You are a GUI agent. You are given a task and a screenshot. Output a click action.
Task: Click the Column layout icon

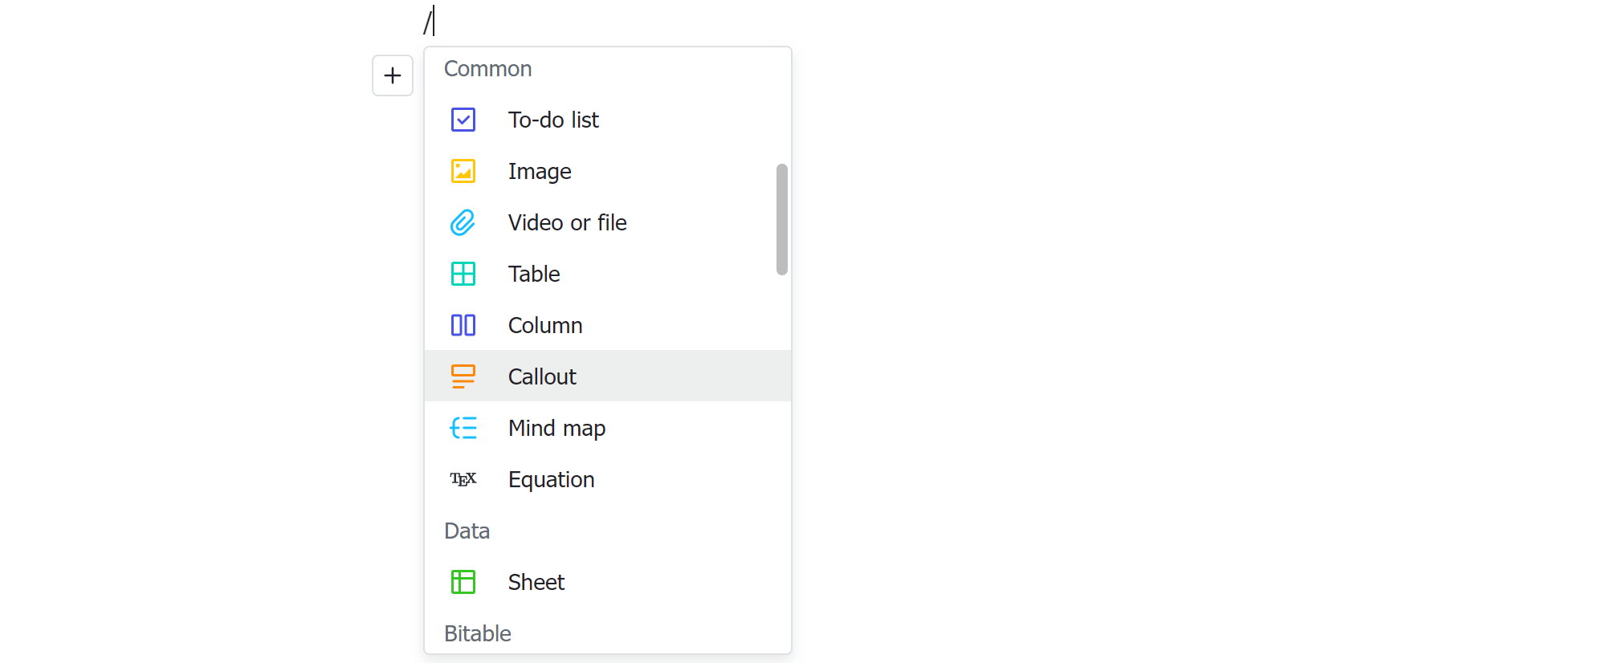click(463, 325)
